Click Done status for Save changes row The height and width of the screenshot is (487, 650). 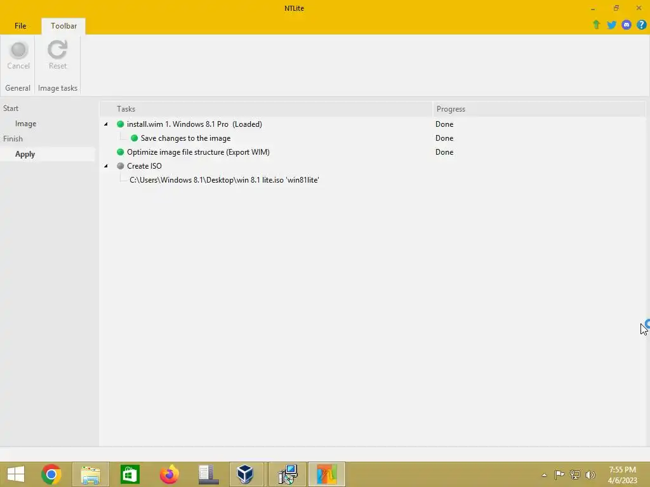[444, 138]
